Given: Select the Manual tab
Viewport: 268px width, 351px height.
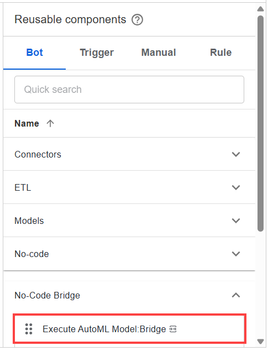Looking at the screenshot, I should point(159,53).
